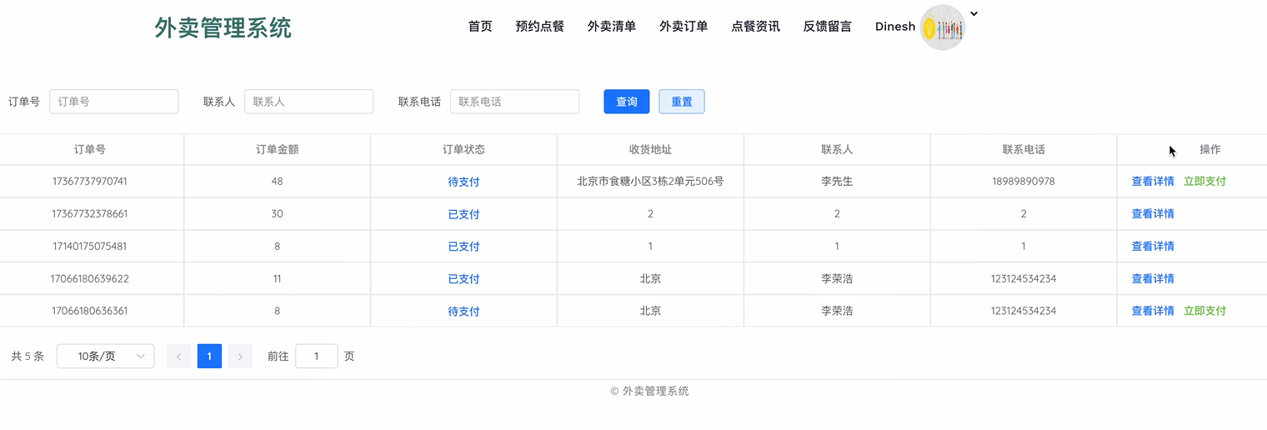Go to next page arrow

(240, 357)
